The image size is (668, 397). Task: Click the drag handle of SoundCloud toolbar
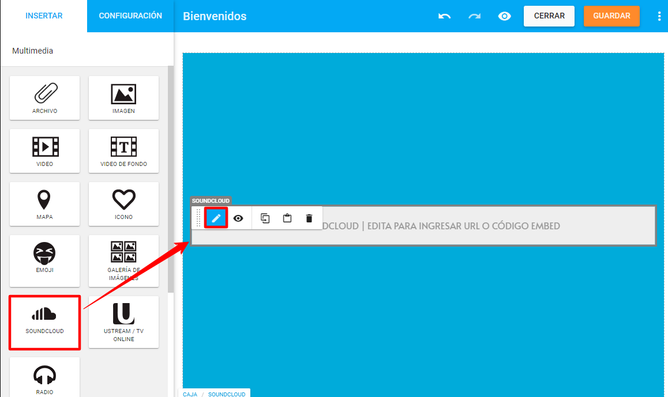(x=198, y=218)
